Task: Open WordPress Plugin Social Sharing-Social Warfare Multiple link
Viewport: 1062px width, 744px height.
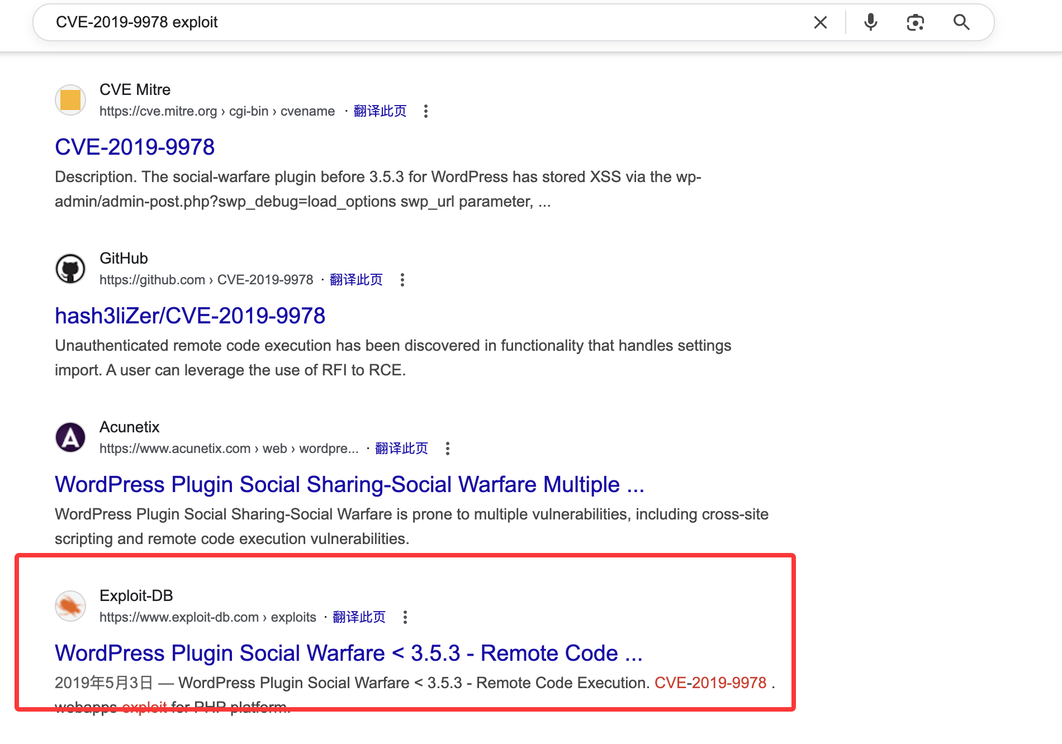Action: click(x=349, y=485)
